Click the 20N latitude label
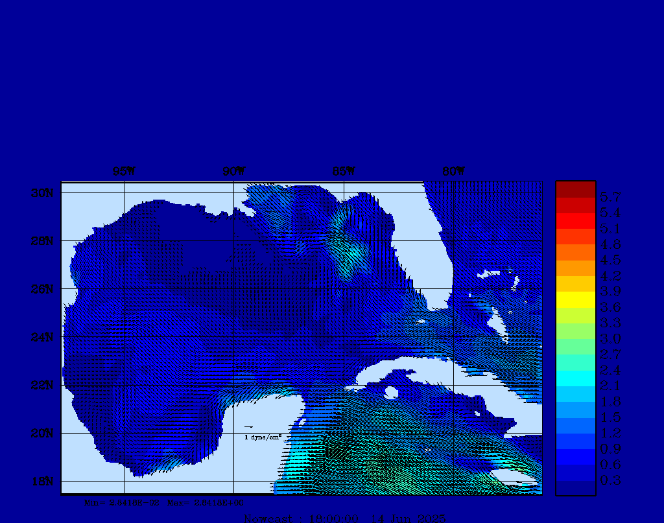The width and height of the screenshot is (664, 523). pos(41,433)
